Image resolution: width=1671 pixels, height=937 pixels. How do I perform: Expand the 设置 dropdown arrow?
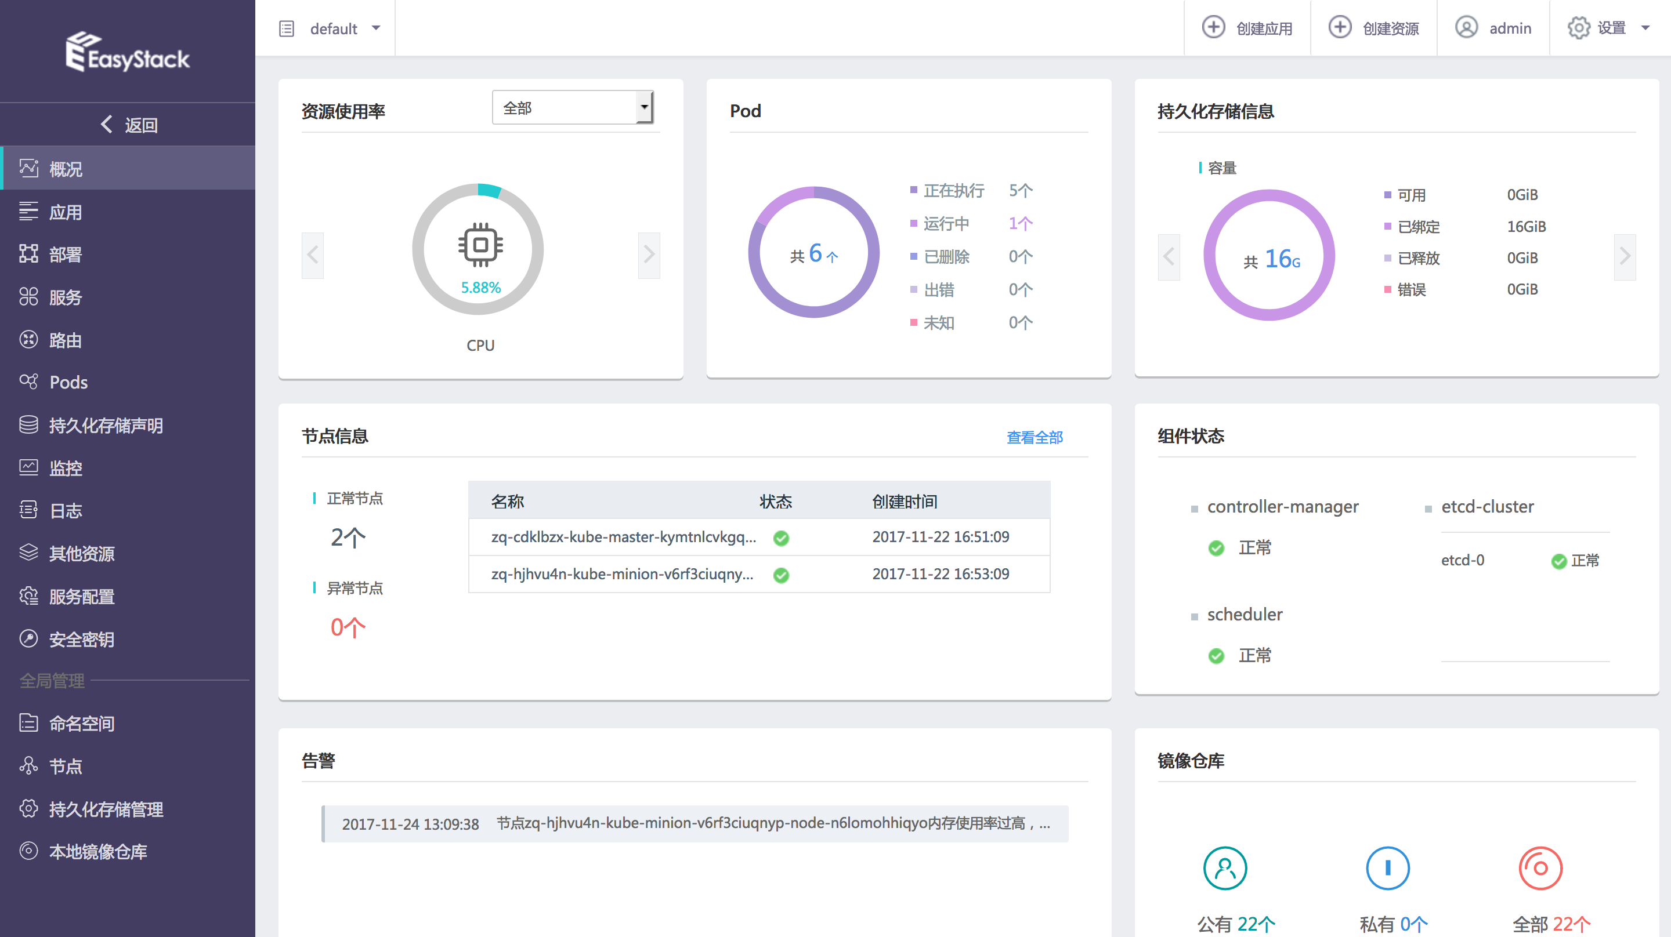point(1645,28)
